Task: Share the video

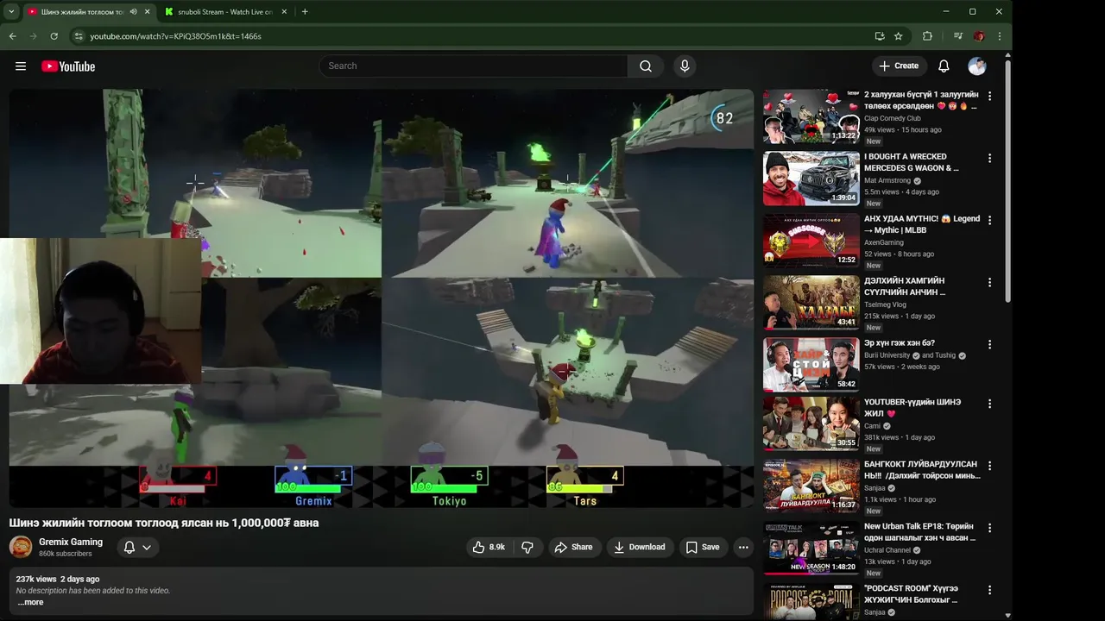Action: (573, 547)
